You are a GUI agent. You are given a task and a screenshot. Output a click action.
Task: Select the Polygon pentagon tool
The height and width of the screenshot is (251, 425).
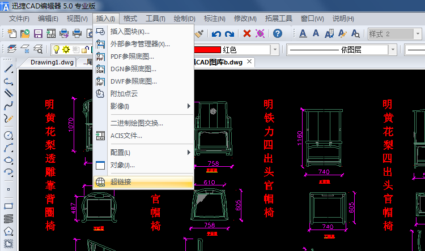(8, 231)
